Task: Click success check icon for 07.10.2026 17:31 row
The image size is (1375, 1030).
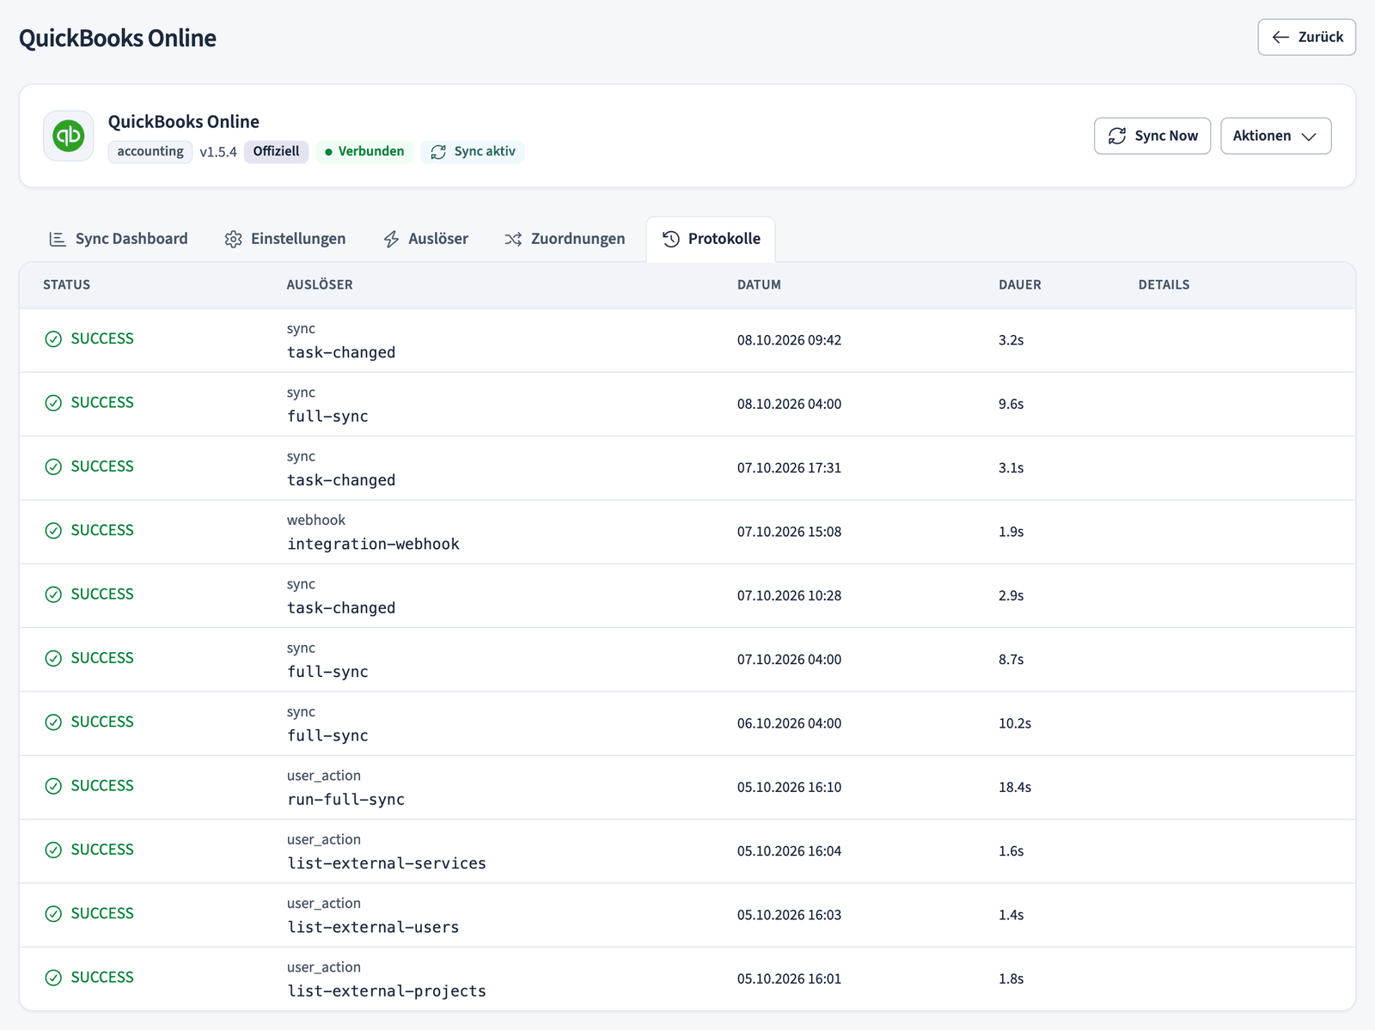Action: [x=53, y=466]
